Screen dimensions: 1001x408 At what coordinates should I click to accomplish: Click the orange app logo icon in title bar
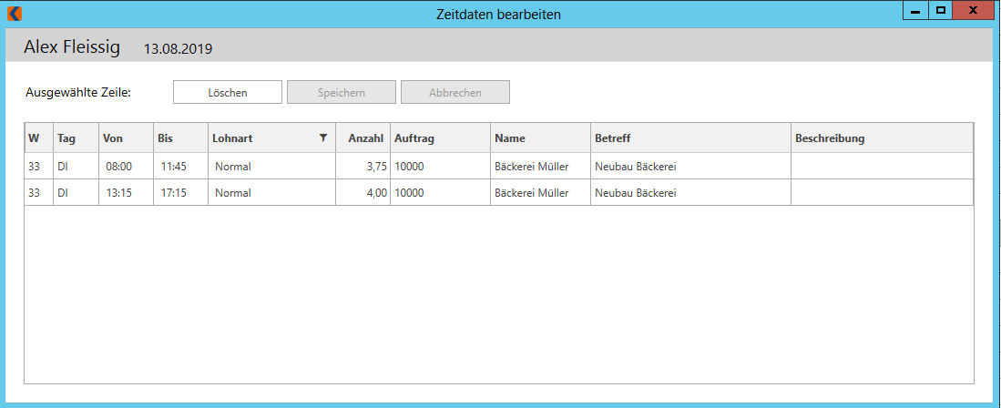[14, 14]
